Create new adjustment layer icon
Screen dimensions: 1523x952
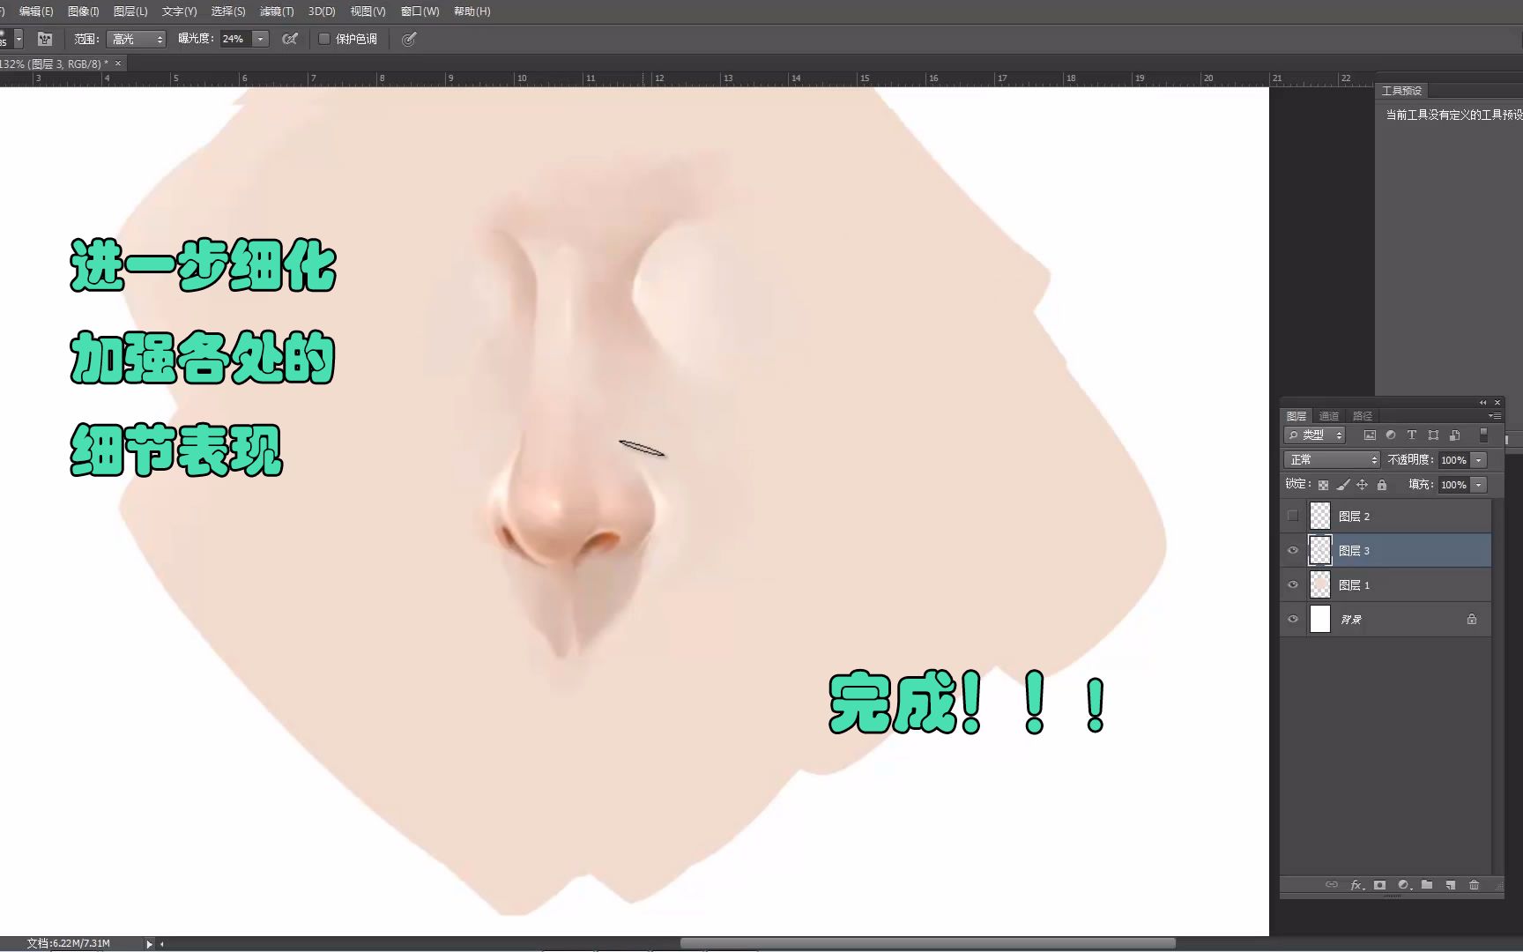[x=1404, y=885]
